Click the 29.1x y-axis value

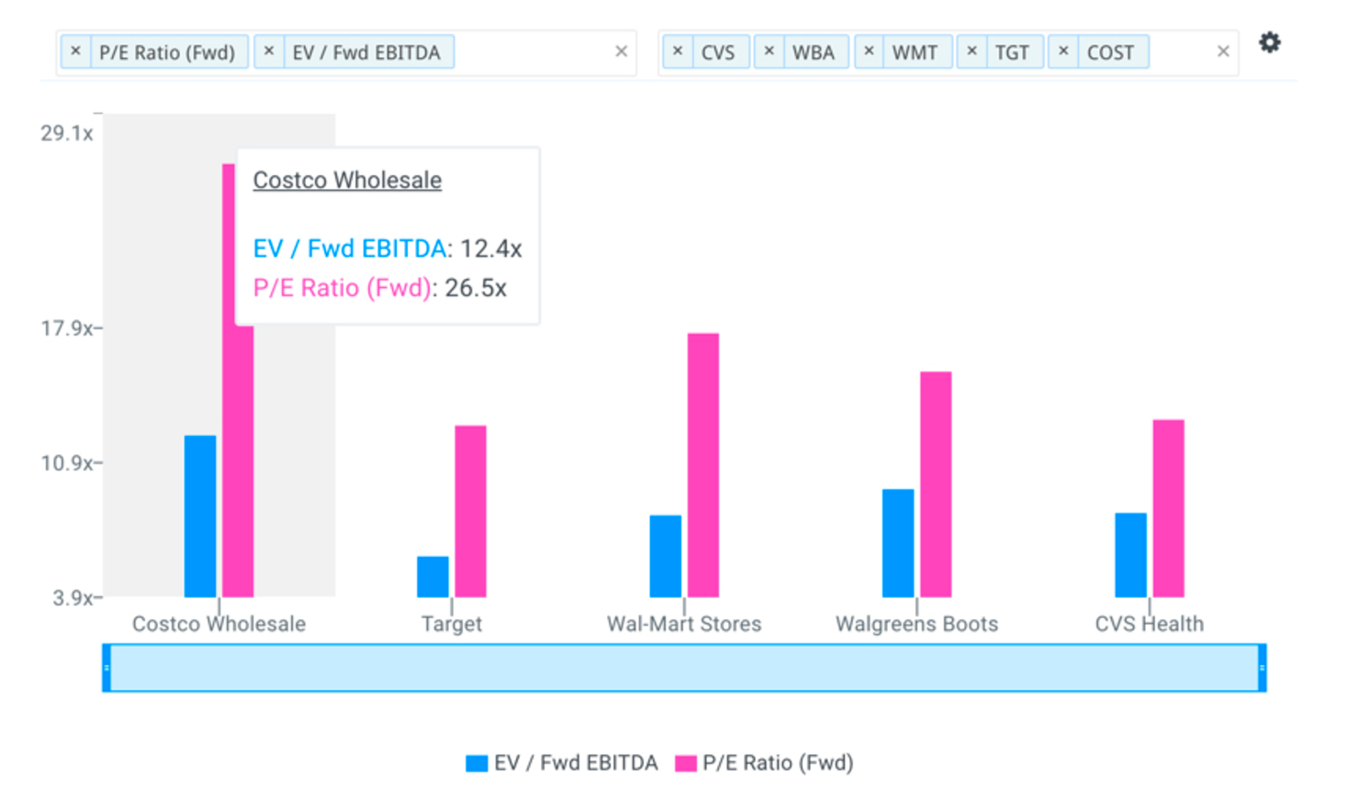click(x=67, y=133)
